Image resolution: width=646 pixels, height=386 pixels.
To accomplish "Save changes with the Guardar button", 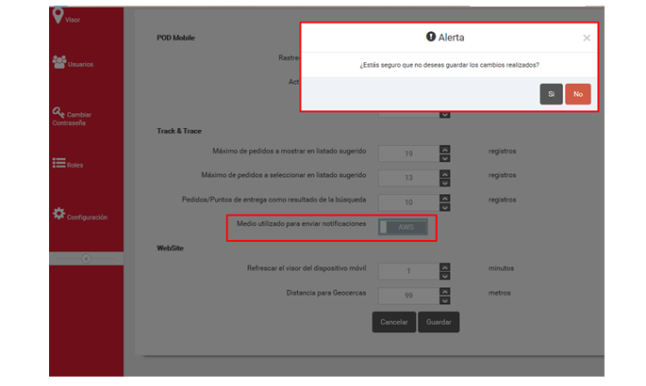I will click(439, 322).
